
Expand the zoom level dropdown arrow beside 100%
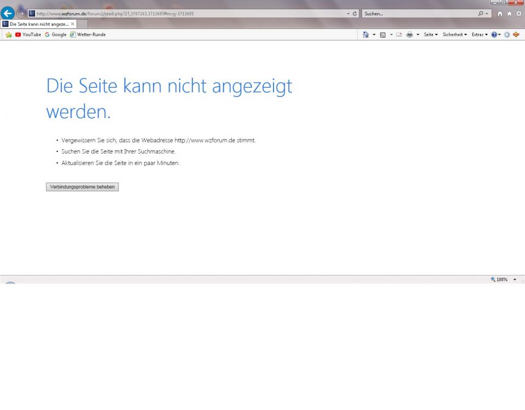(x=515, y=279)
